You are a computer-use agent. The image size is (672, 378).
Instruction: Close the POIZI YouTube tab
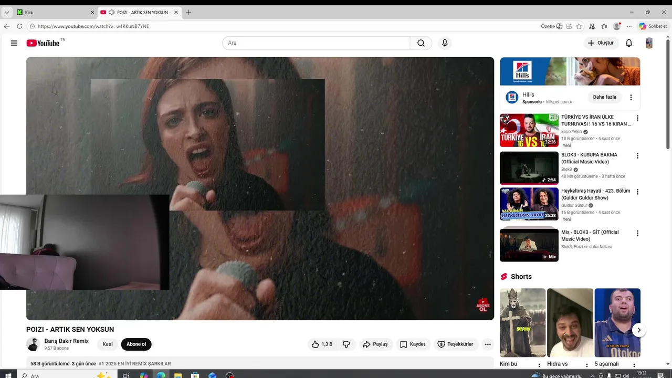click(176, 12)
